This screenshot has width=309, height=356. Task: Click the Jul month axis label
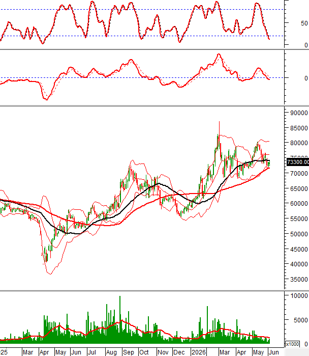tap(92, 352)
